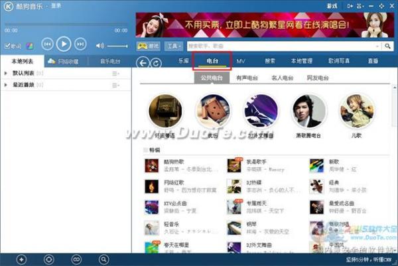Play the 儿歌 circular station

click(x=356, y=111)
